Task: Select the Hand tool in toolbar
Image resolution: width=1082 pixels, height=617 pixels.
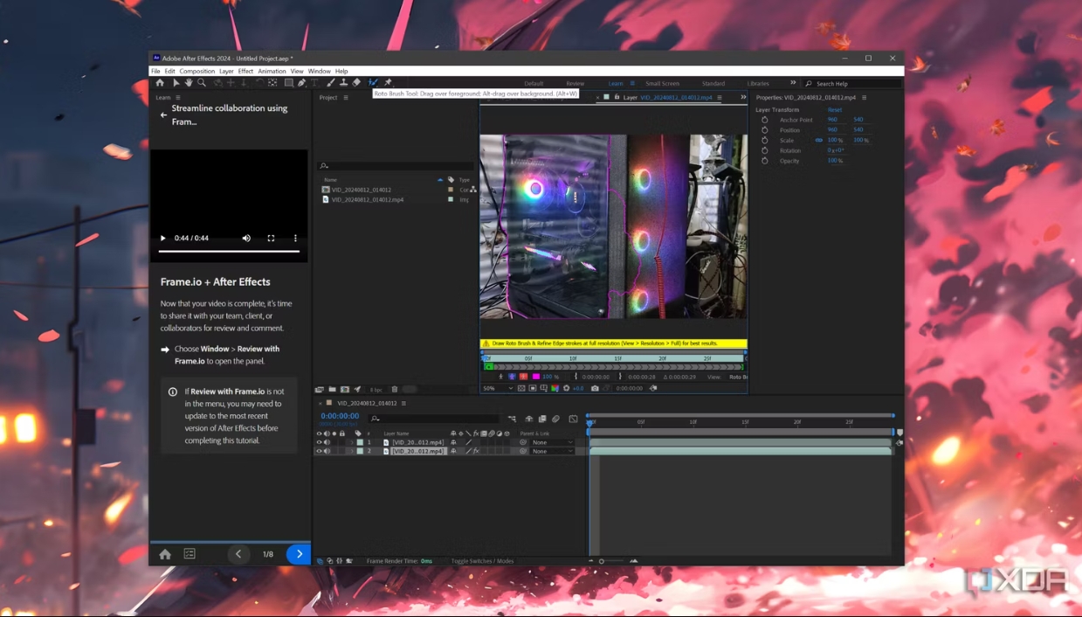Action: coord(189,82)
